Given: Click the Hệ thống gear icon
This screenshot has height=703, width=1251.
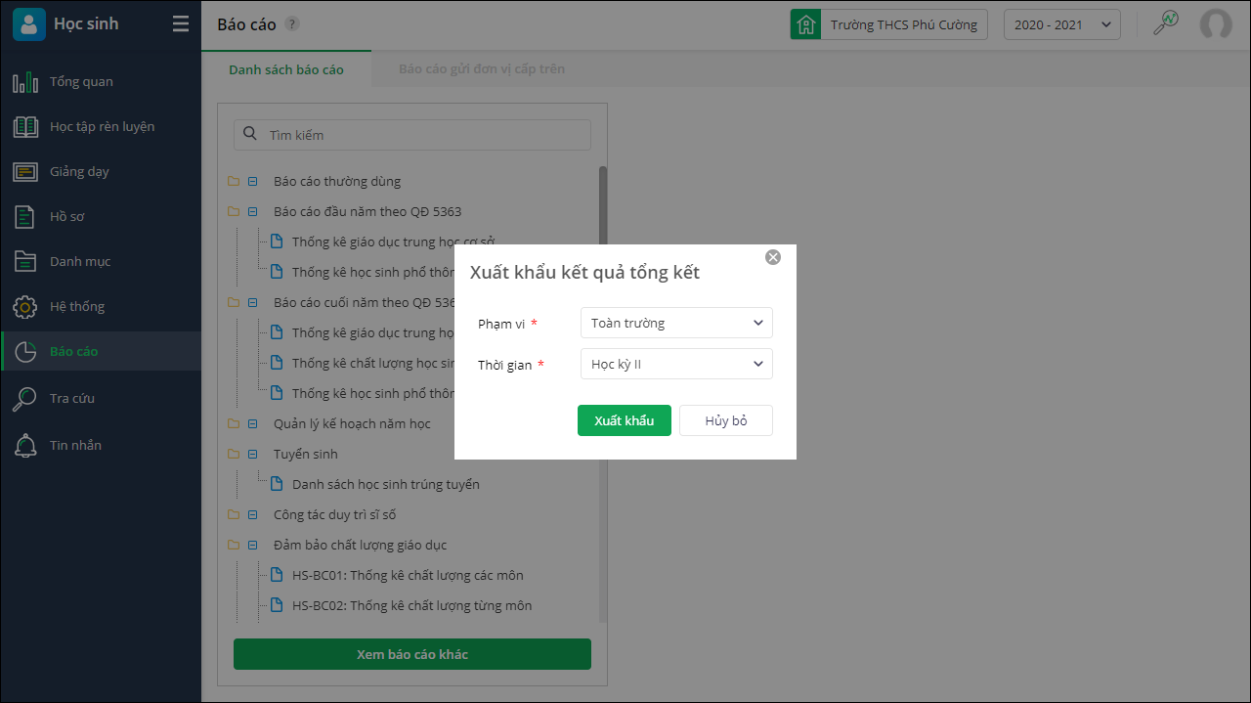Looking at the screenshot, I should (x=25, y=307).
